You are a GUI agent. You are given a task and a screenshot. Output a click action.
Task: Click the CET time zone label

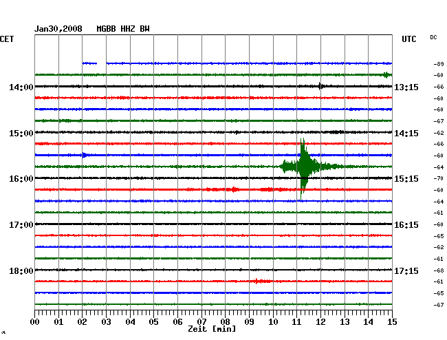click(7, 39)
